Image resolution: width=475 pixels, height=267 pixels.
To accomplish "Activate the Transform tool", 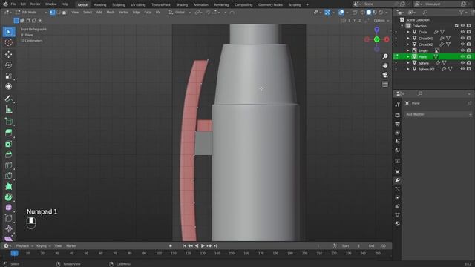I will click(x=8, y=86).
